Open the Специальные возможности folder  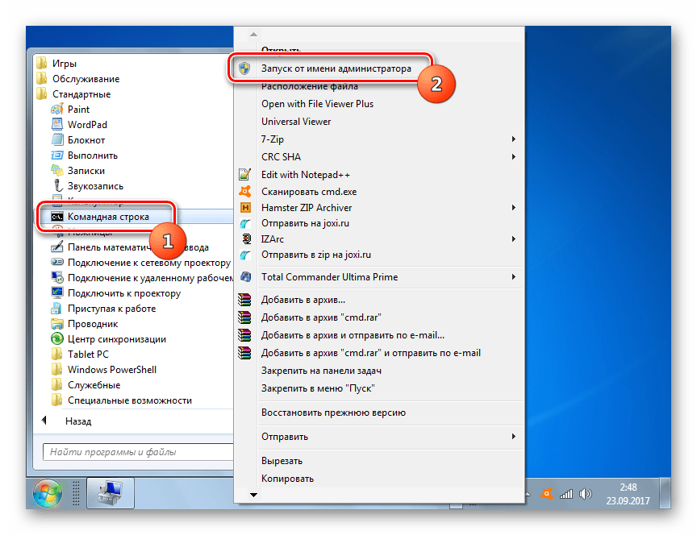coord(122,400)
